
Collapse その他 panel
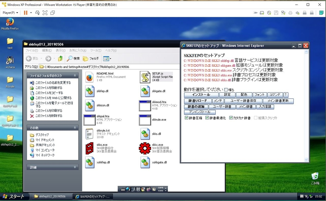75,128
